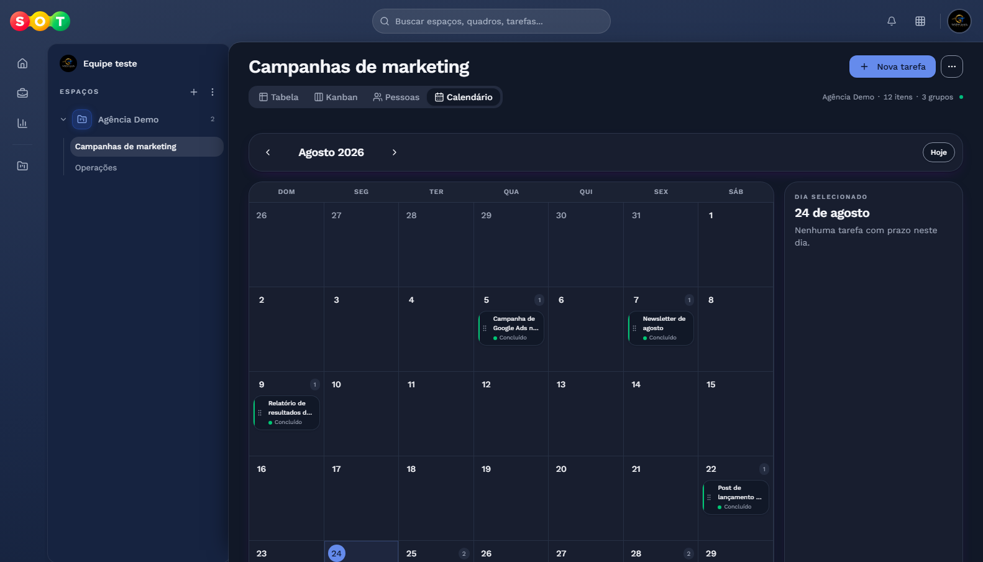Select August 22 in calendar
Screen dimensions: 983x562
click(711, 469)
